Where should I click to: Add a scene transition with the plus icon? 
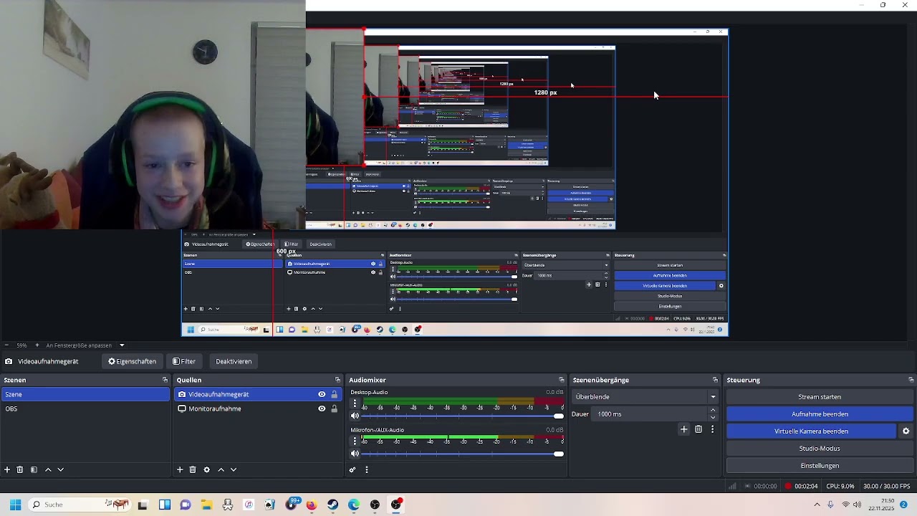point(683,429)
